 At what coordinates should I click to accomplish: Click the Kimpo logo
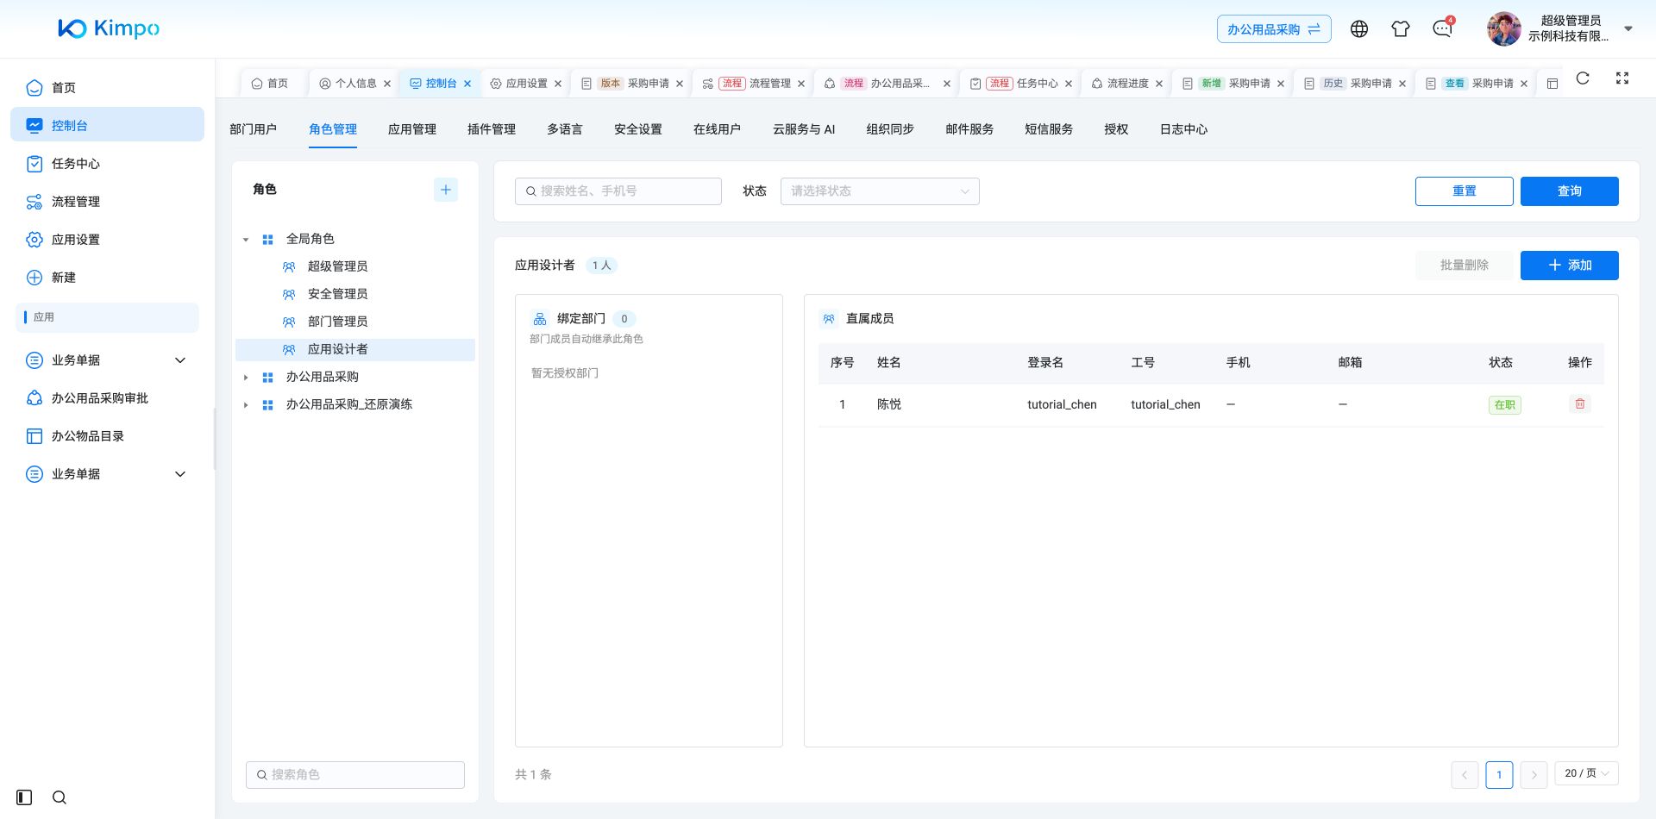tap(109, 28)
